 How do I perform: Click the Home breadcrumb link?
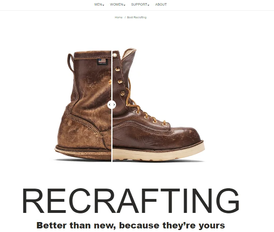[x=118, y=17]
